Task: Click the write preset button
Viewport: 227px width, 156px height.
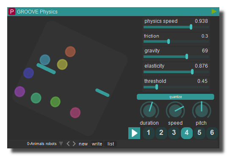Action: point(97,144)
